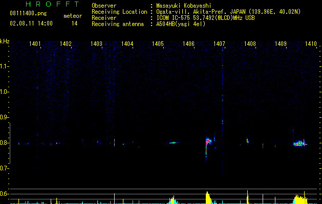Click the 1407 time marker
The height and width of the screenshot is (204, 322).
coord(219,43)
